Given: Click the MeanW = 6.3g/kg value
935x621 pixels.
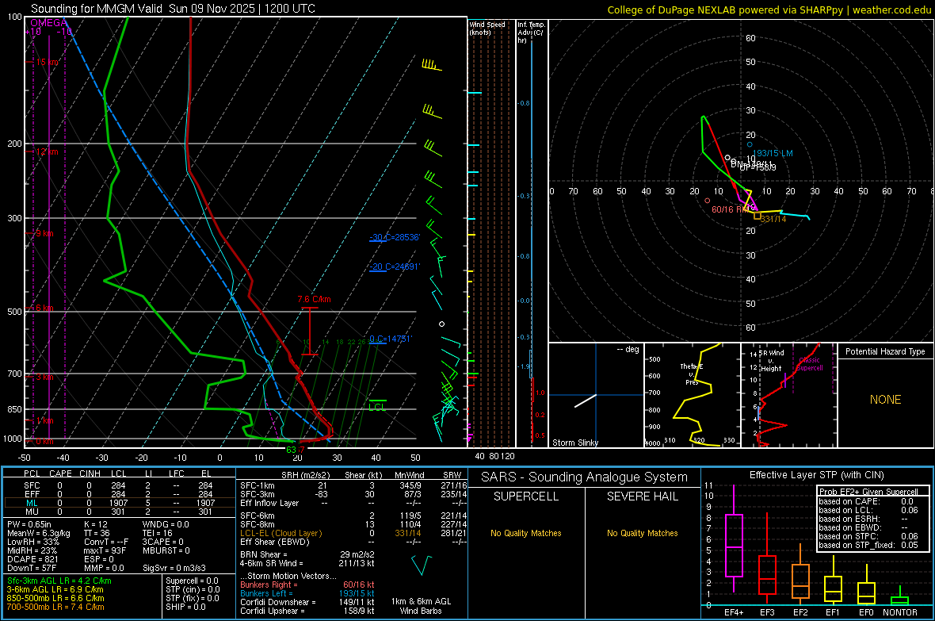Looking at the screenshot, I should pos(38,533).
